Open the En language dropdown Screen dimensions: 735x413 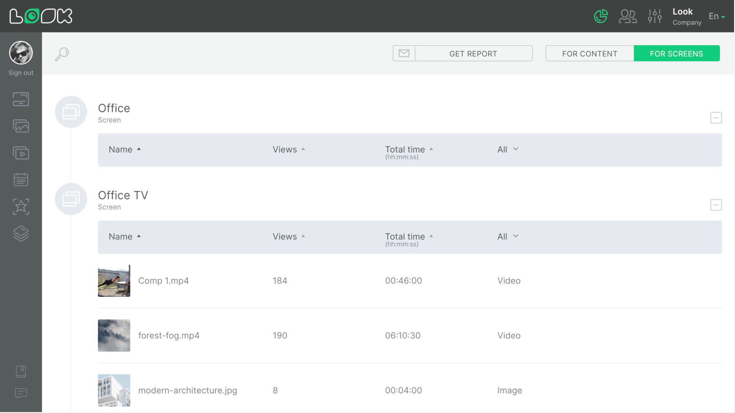tap(717, 16)
